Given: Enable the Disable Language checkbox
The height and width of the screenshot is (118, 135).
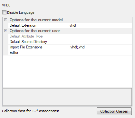Looking at the screenshot, I should pyautogui.click(x=4, y=13).
